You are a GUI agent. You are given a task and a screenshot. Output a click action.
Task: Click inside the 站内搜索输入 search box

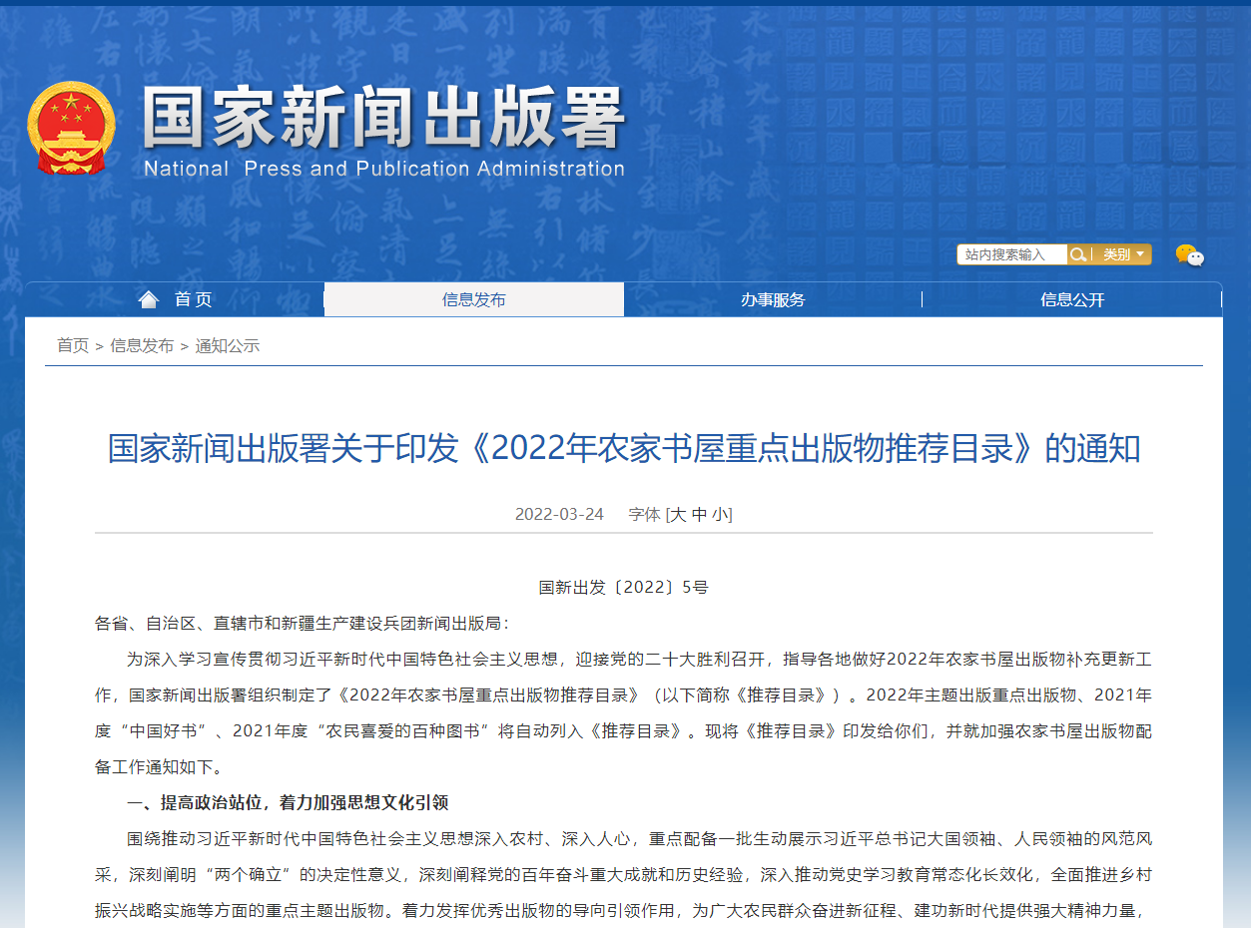tap(1008, 253)
